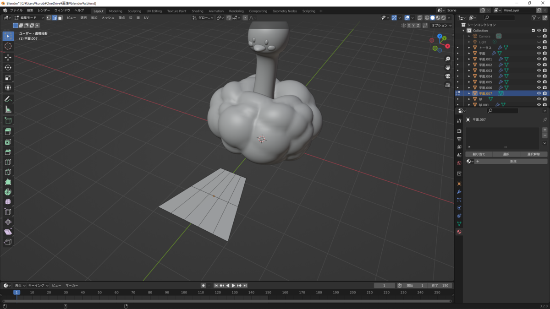Image resolution: width=550 pixels, height=309 pixels.
Task: Select the Add Cube tool
Action: [8, 121]
